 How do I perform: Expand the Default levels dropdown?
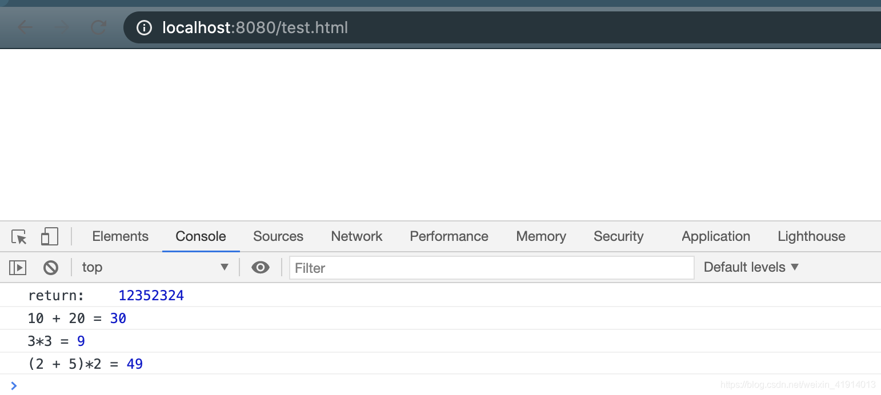click(751, 267)
